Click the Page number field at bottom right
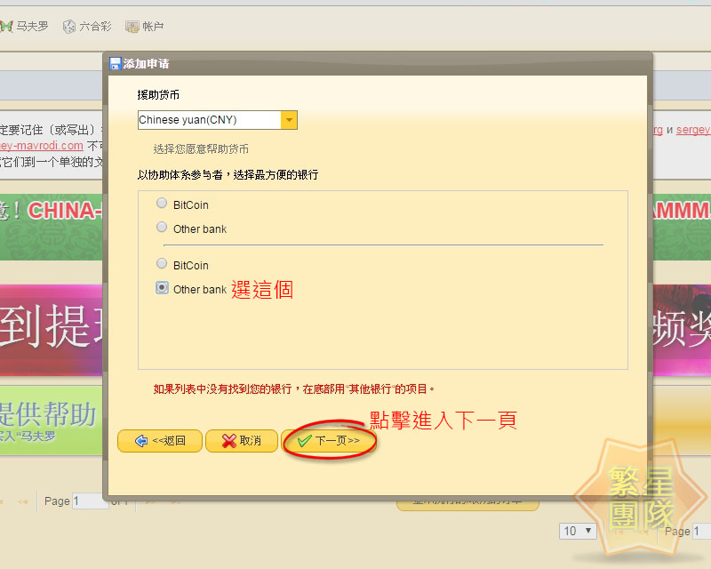 pyautogui.click(x=701, y=531)
